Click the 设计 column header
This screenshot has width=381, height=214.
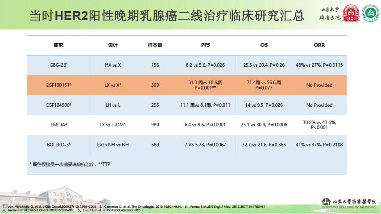coord(113,45)
